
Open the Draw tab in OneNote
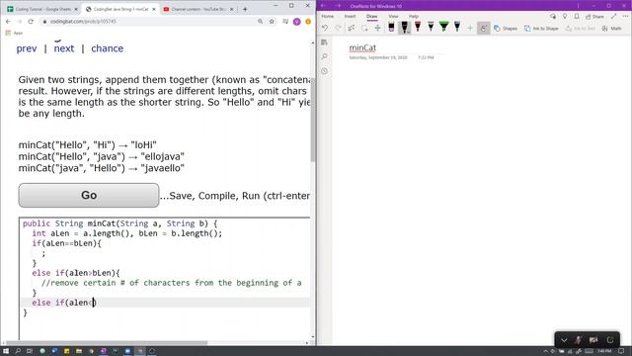tap(371, 16)
